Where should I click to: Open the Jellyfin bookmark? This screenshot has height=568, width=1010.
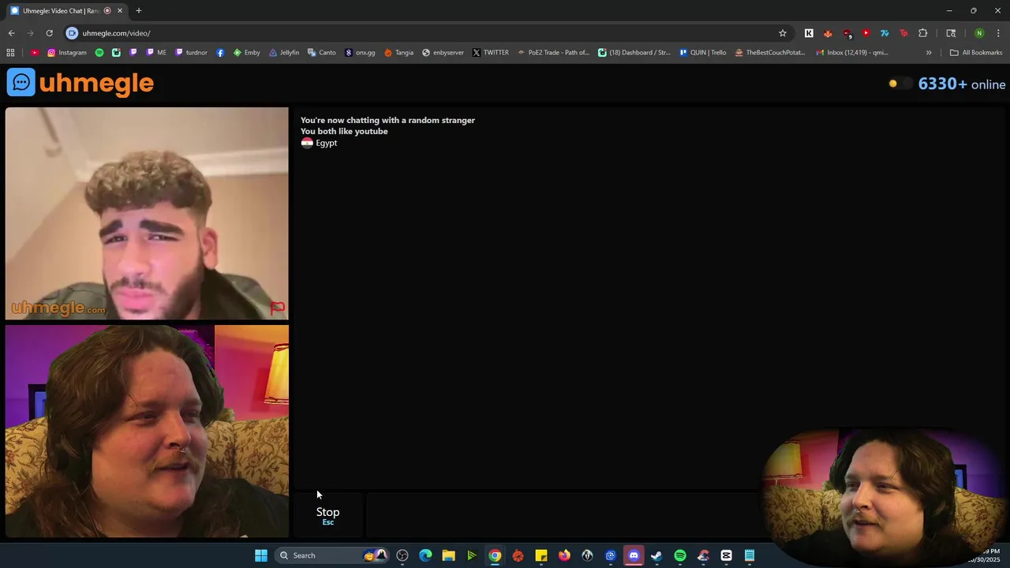(284, 53)
